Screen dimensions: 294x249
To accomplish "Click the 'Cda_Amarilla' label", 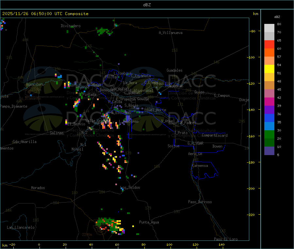I will [x=24, y=142].
